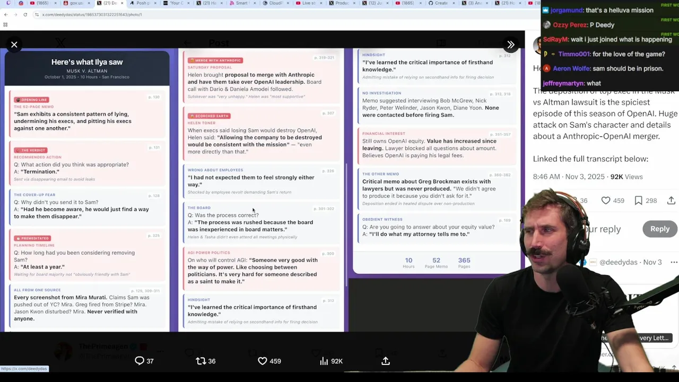Open the more options menu on the deedydas reply

click(x=674, y=262)
